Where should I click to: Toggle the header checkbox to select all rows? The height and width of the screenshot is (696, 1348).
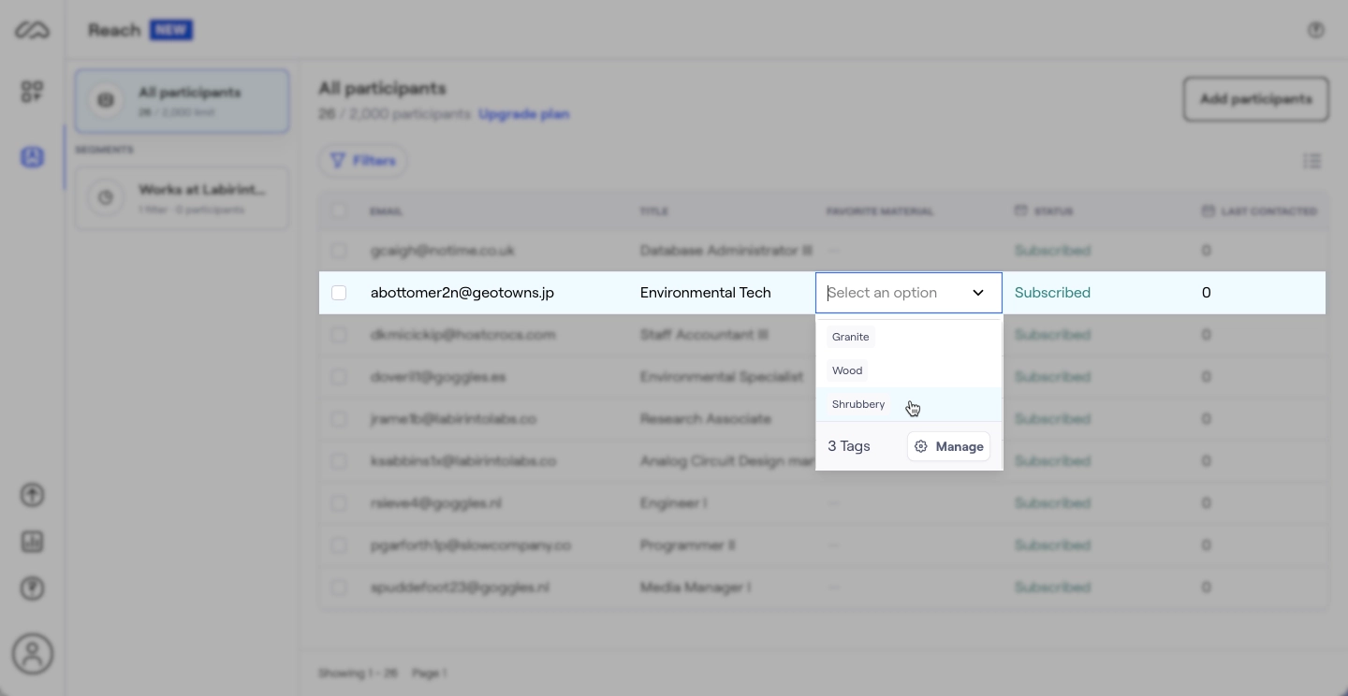coord(339,211)
